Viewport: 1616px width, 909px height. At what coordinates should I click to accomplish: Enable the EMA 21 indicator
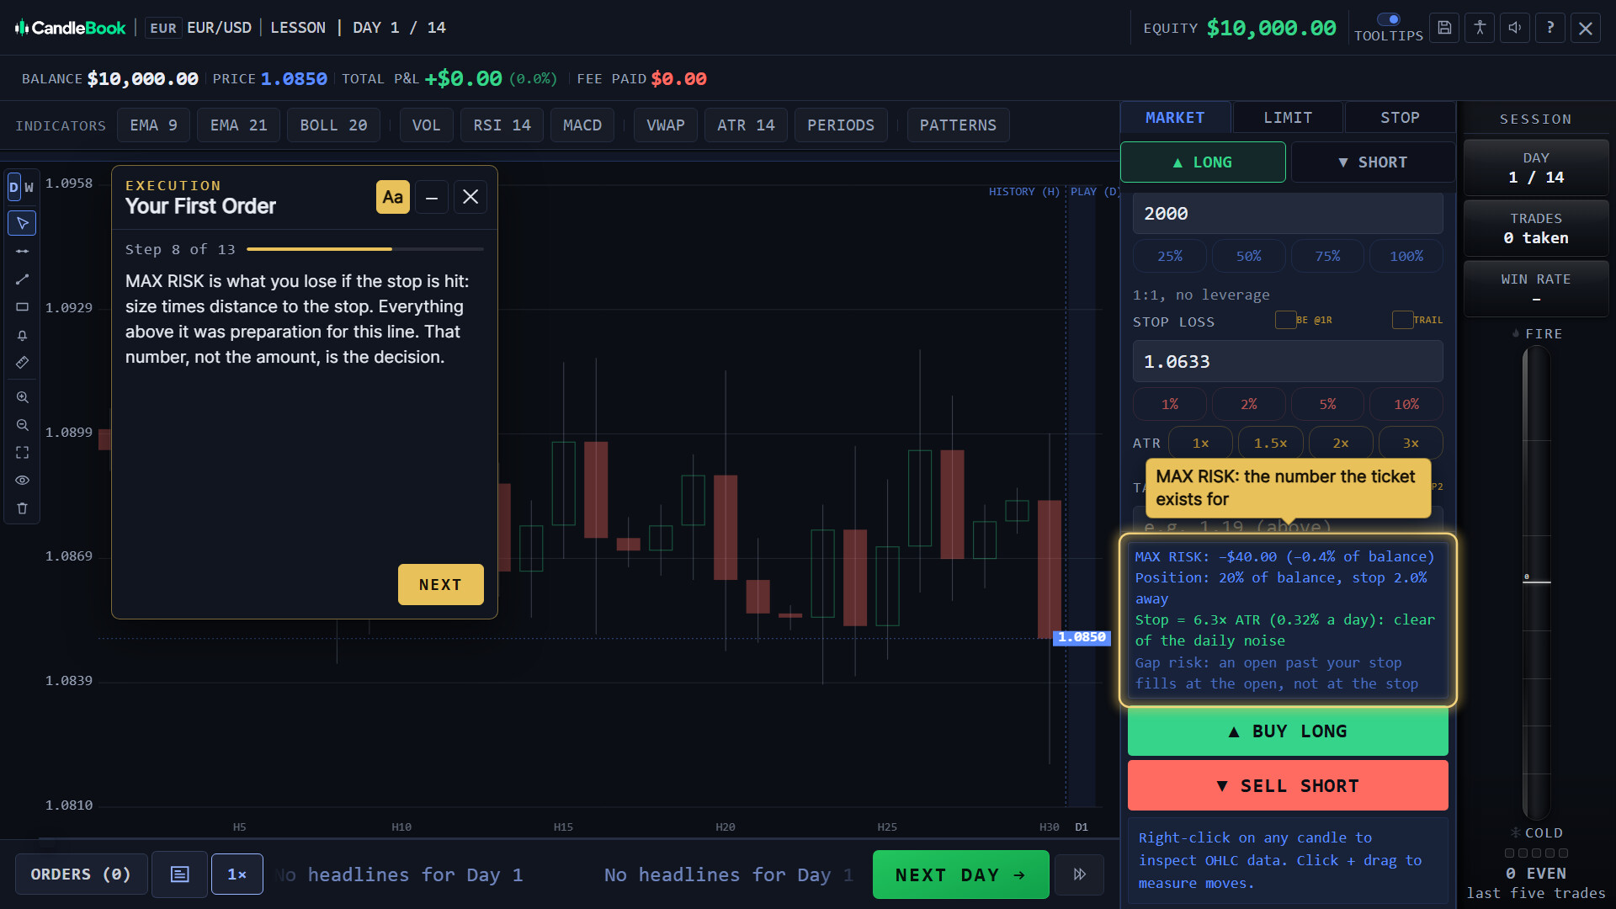point(239,125)
